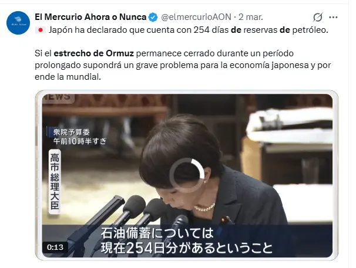
Task: Click the bold "estrecho de Ormuz" text
Action: 94,53
